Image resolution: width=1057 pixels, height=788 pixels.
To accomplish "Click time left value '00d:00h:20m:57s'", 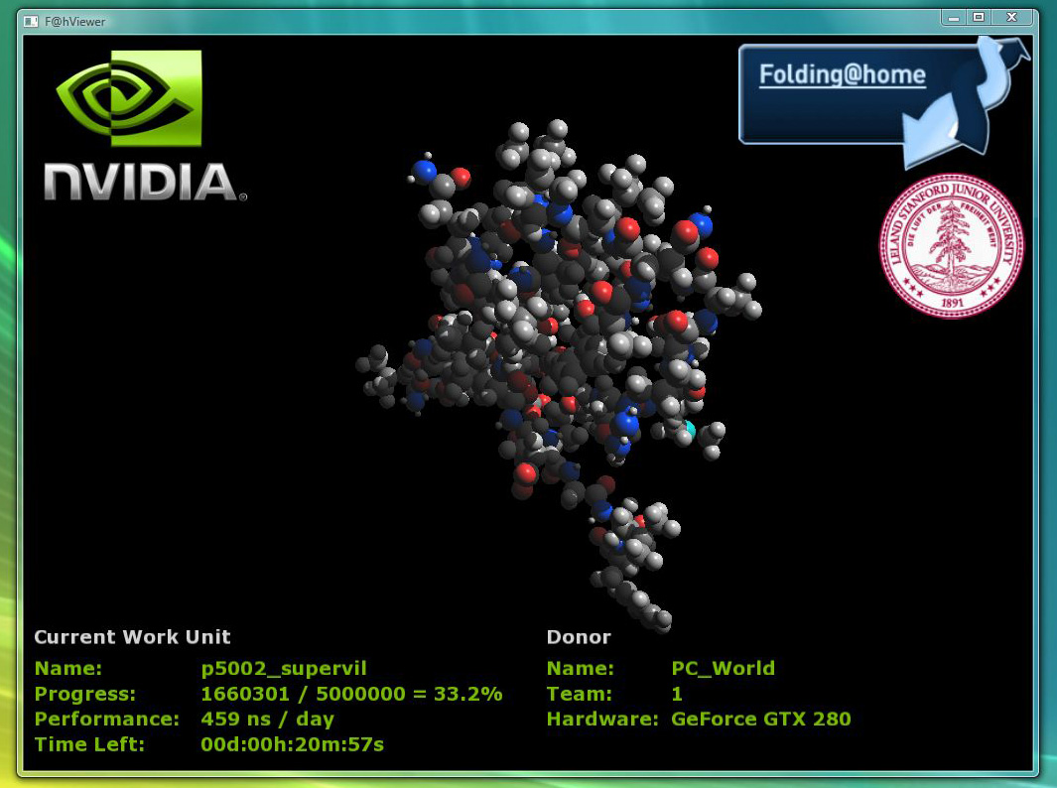I will coord(292,744).
